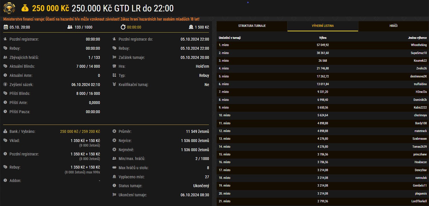This screenshot has height=206, width=429.
Task: Click the arrow icon beside Zvýšení sázek
Action: tap(5, 85)
